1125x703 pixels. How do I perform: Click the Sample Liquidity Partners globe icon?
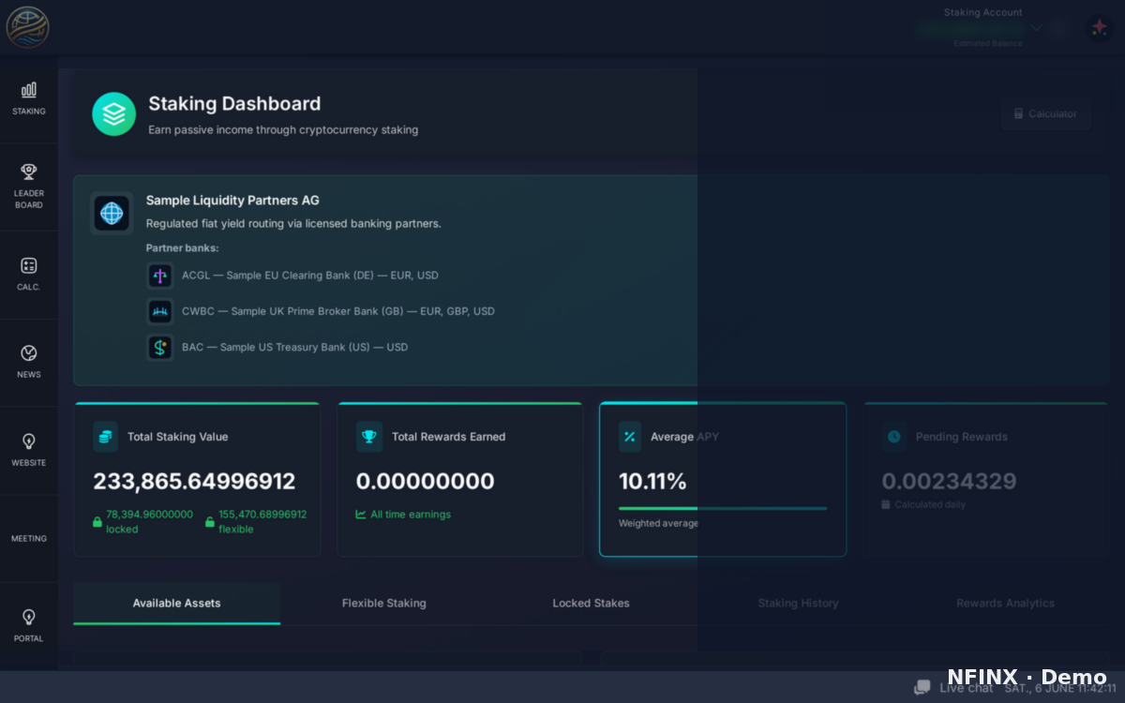112,214
